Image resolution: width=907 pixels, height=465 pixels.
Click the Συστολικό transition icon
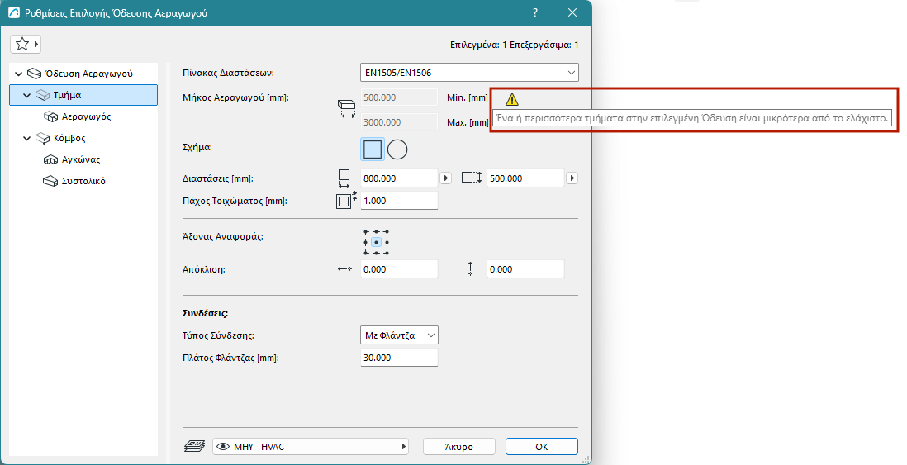51,181
